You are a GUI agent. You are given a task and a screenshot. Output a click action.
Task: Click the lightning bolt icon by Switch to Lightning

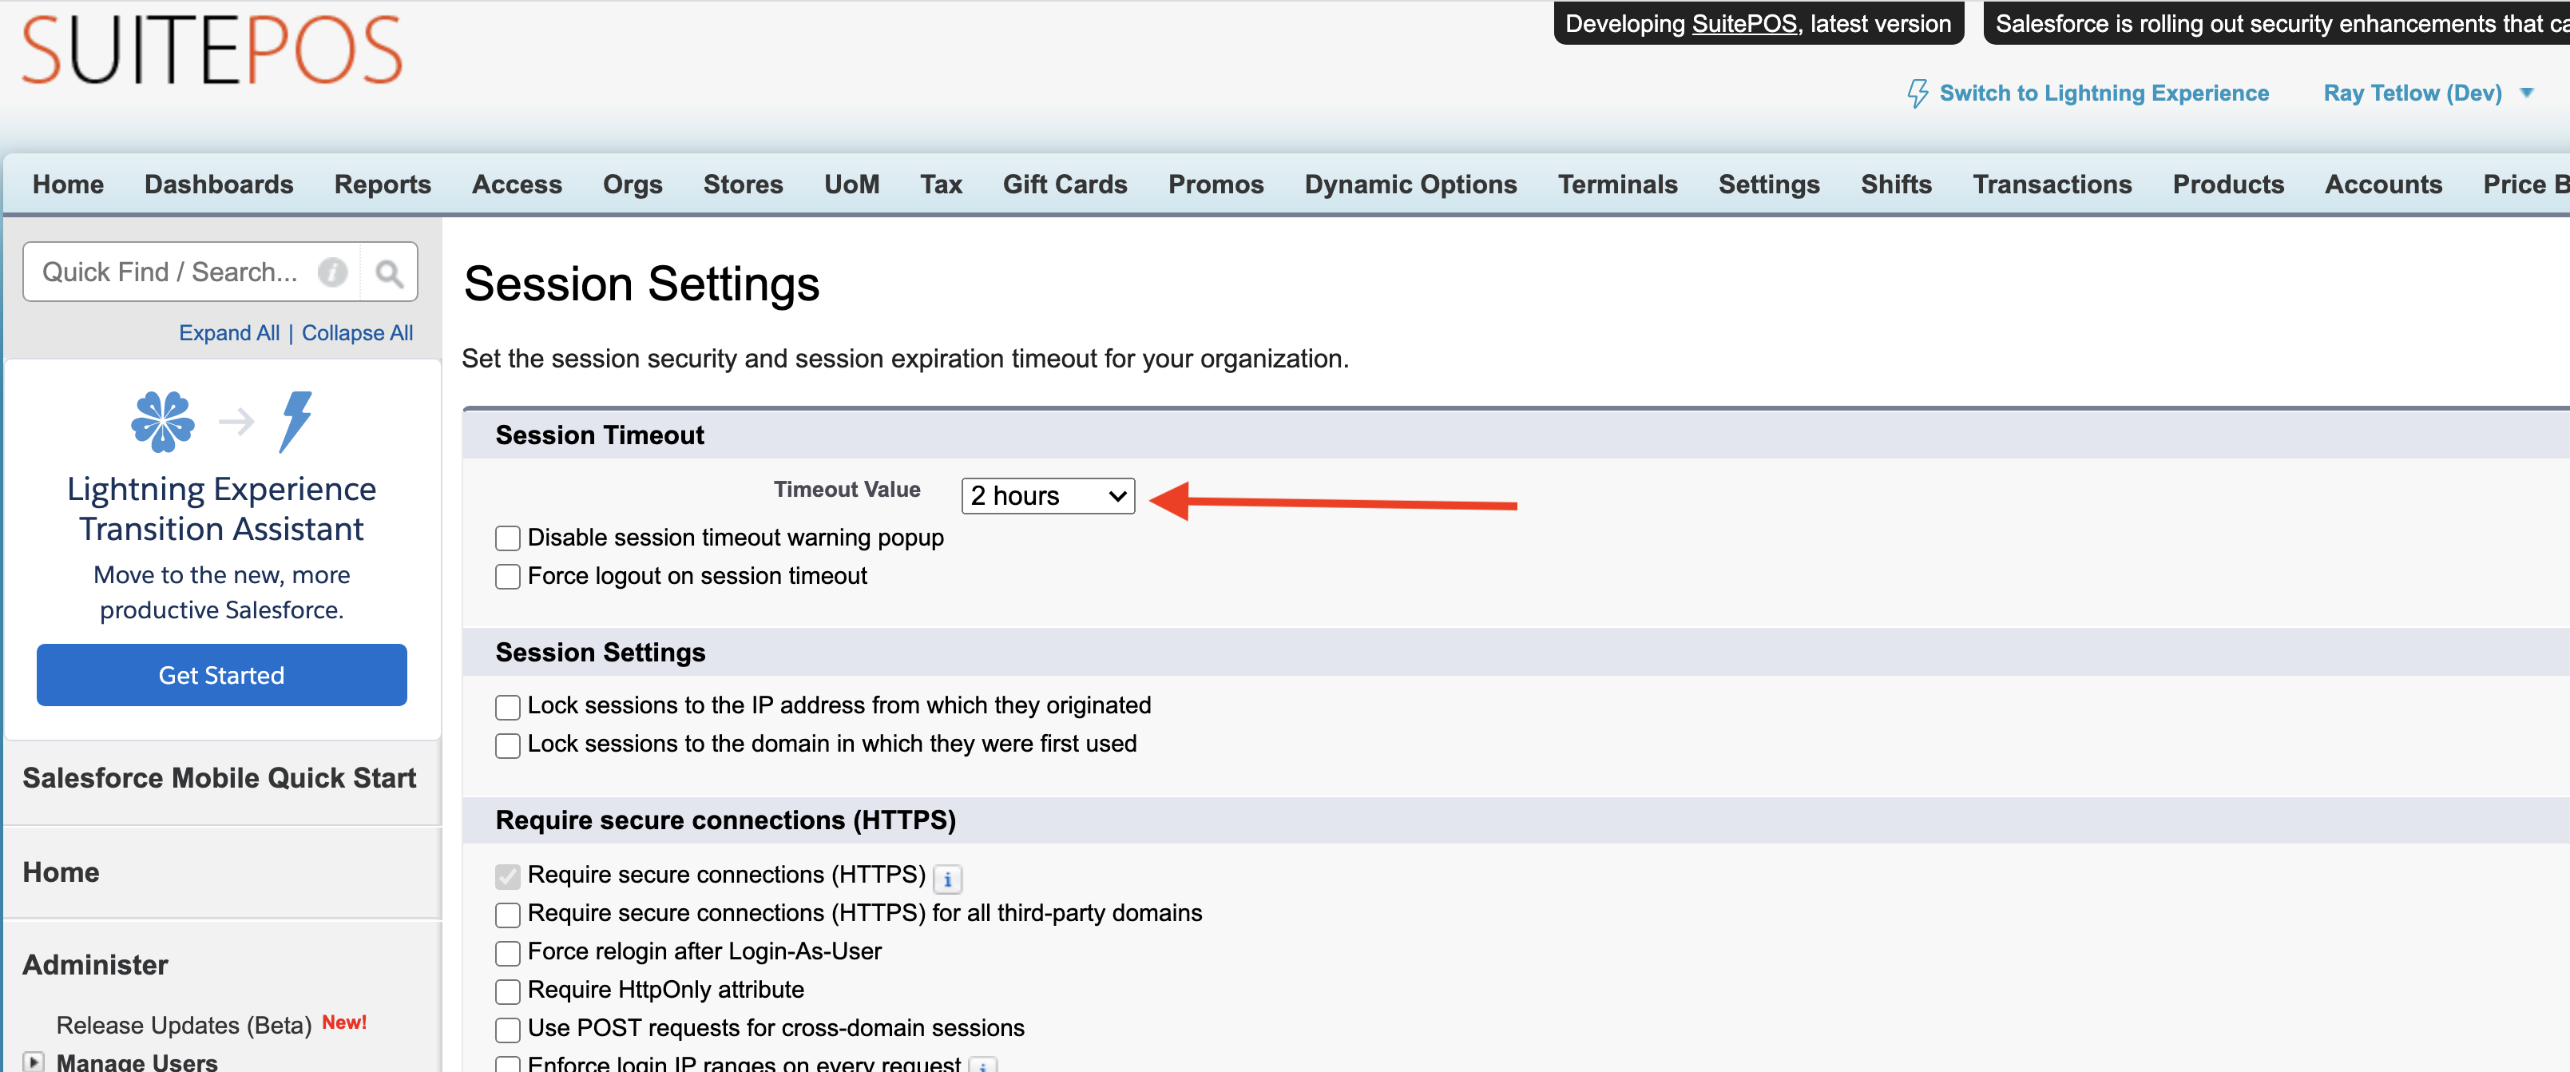pyautogui.click(x=1917, y=93)
